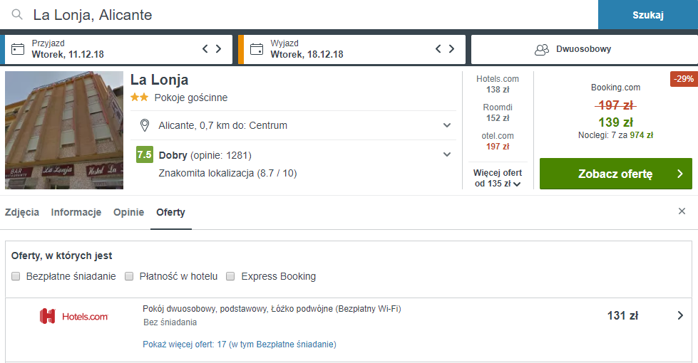Screen dimensions: 698x363
Task: Move the departure date one day later
Action: point(451,49)
